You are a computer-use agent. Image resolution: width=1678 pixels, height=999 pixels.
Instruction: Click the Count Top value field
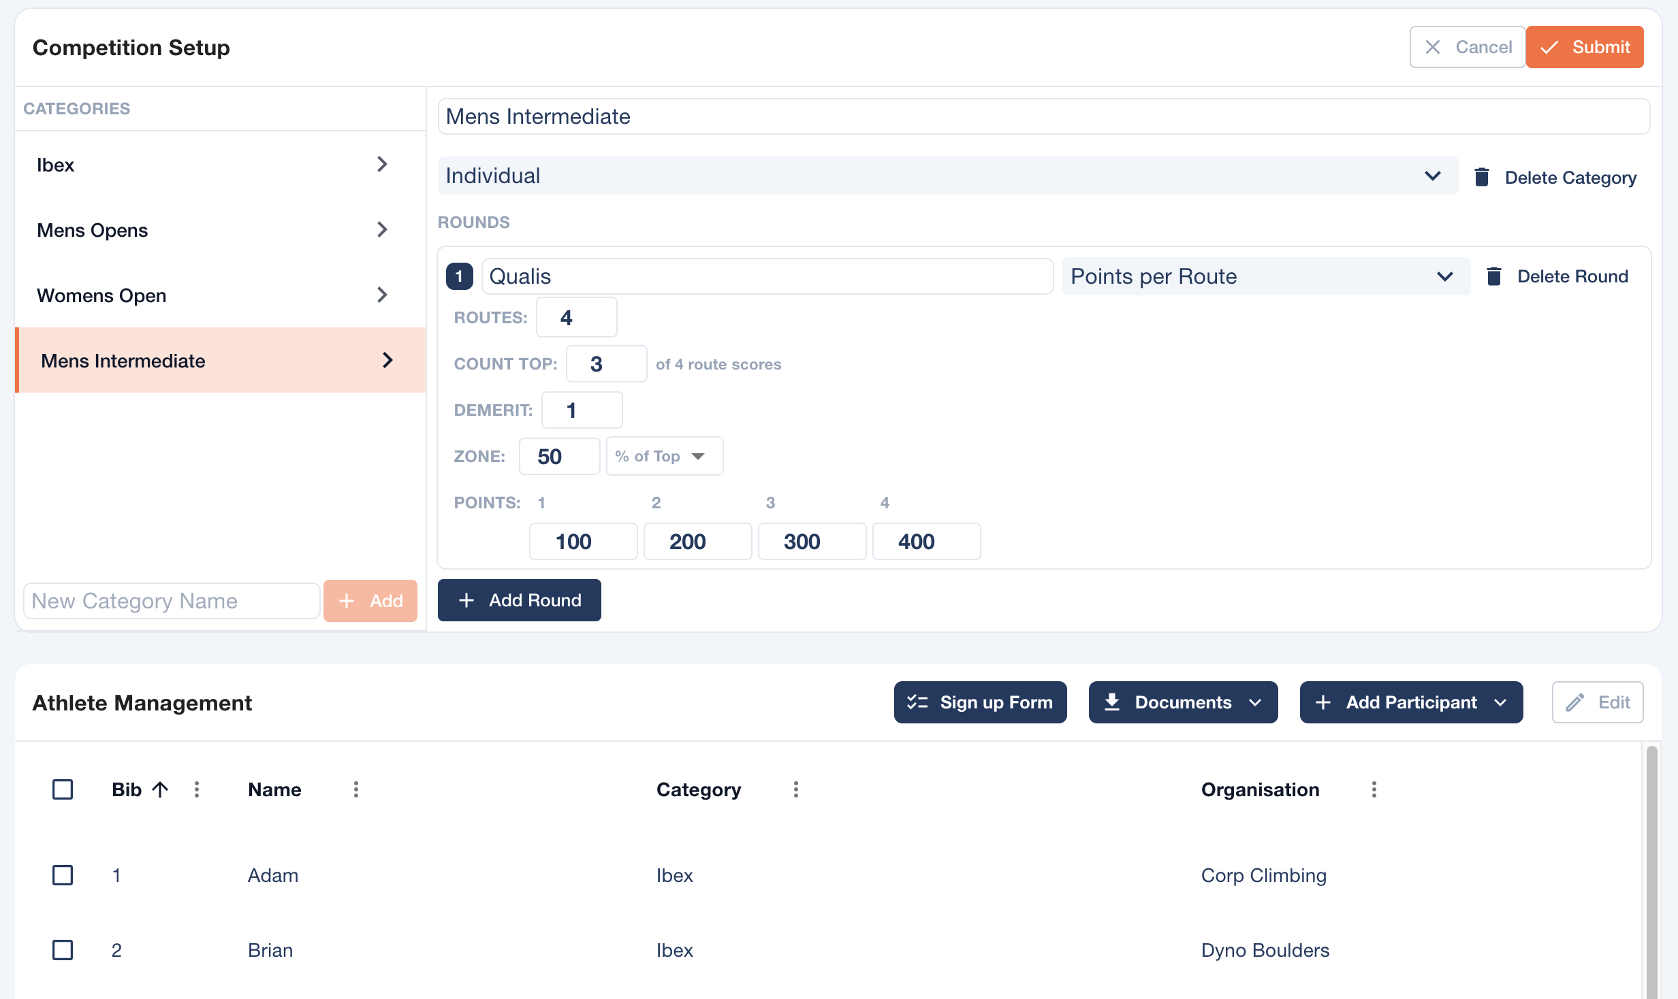click(x=607, y=364)
